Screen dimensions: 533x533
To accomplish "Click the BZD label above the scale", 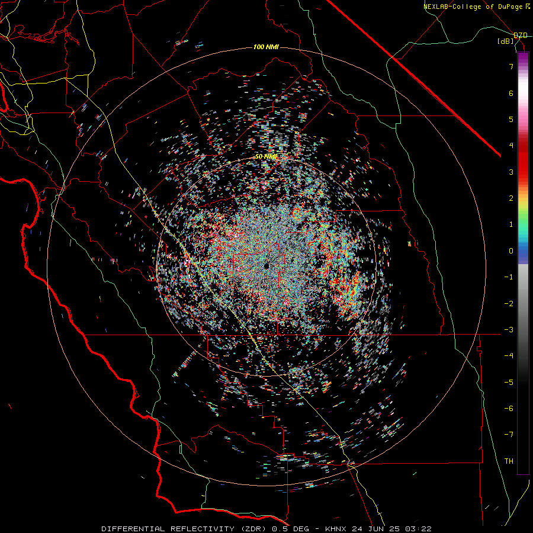I will coord(521,36).
